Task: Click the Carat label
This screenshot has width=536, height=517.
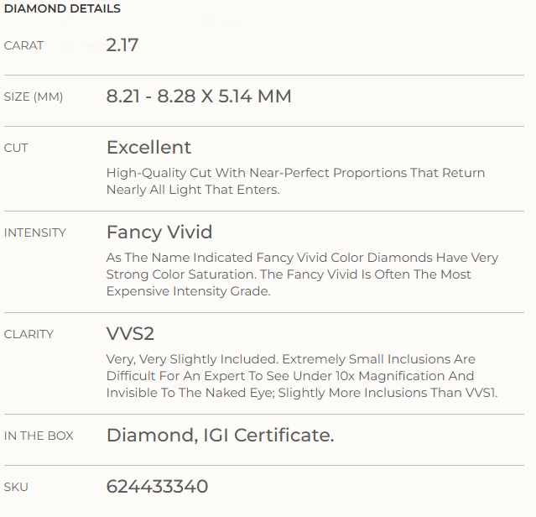Action: tap(23, 45)
